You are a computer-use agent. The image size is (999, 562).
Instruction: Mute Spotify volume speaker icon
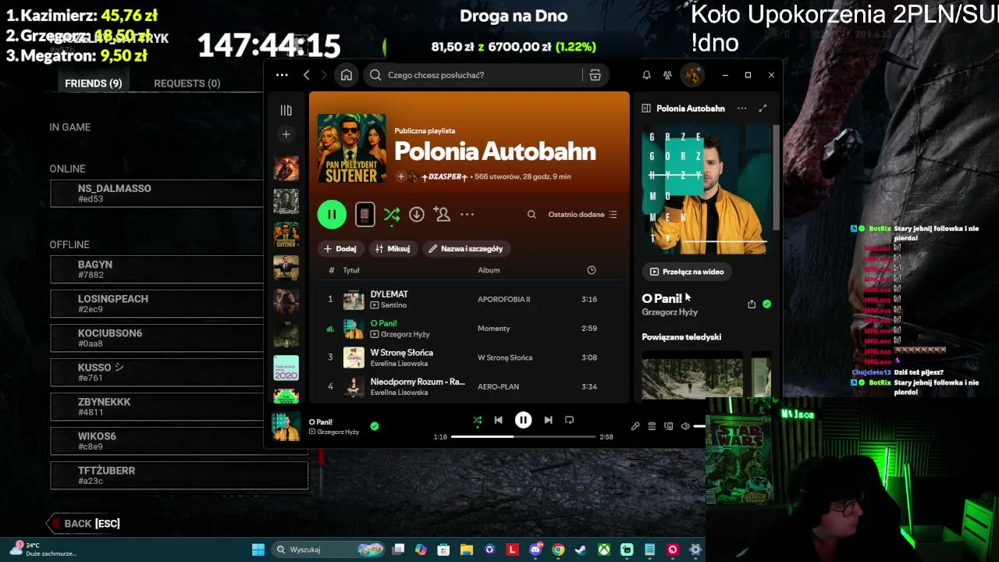pyautogui.click(x=685, y=426)
